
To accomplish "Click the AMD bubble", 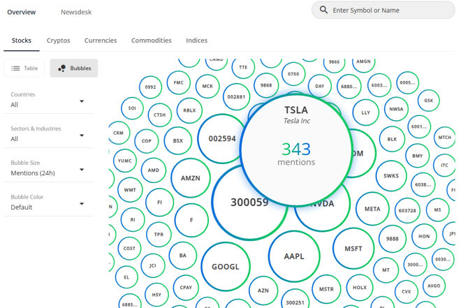I will (154, 170).
